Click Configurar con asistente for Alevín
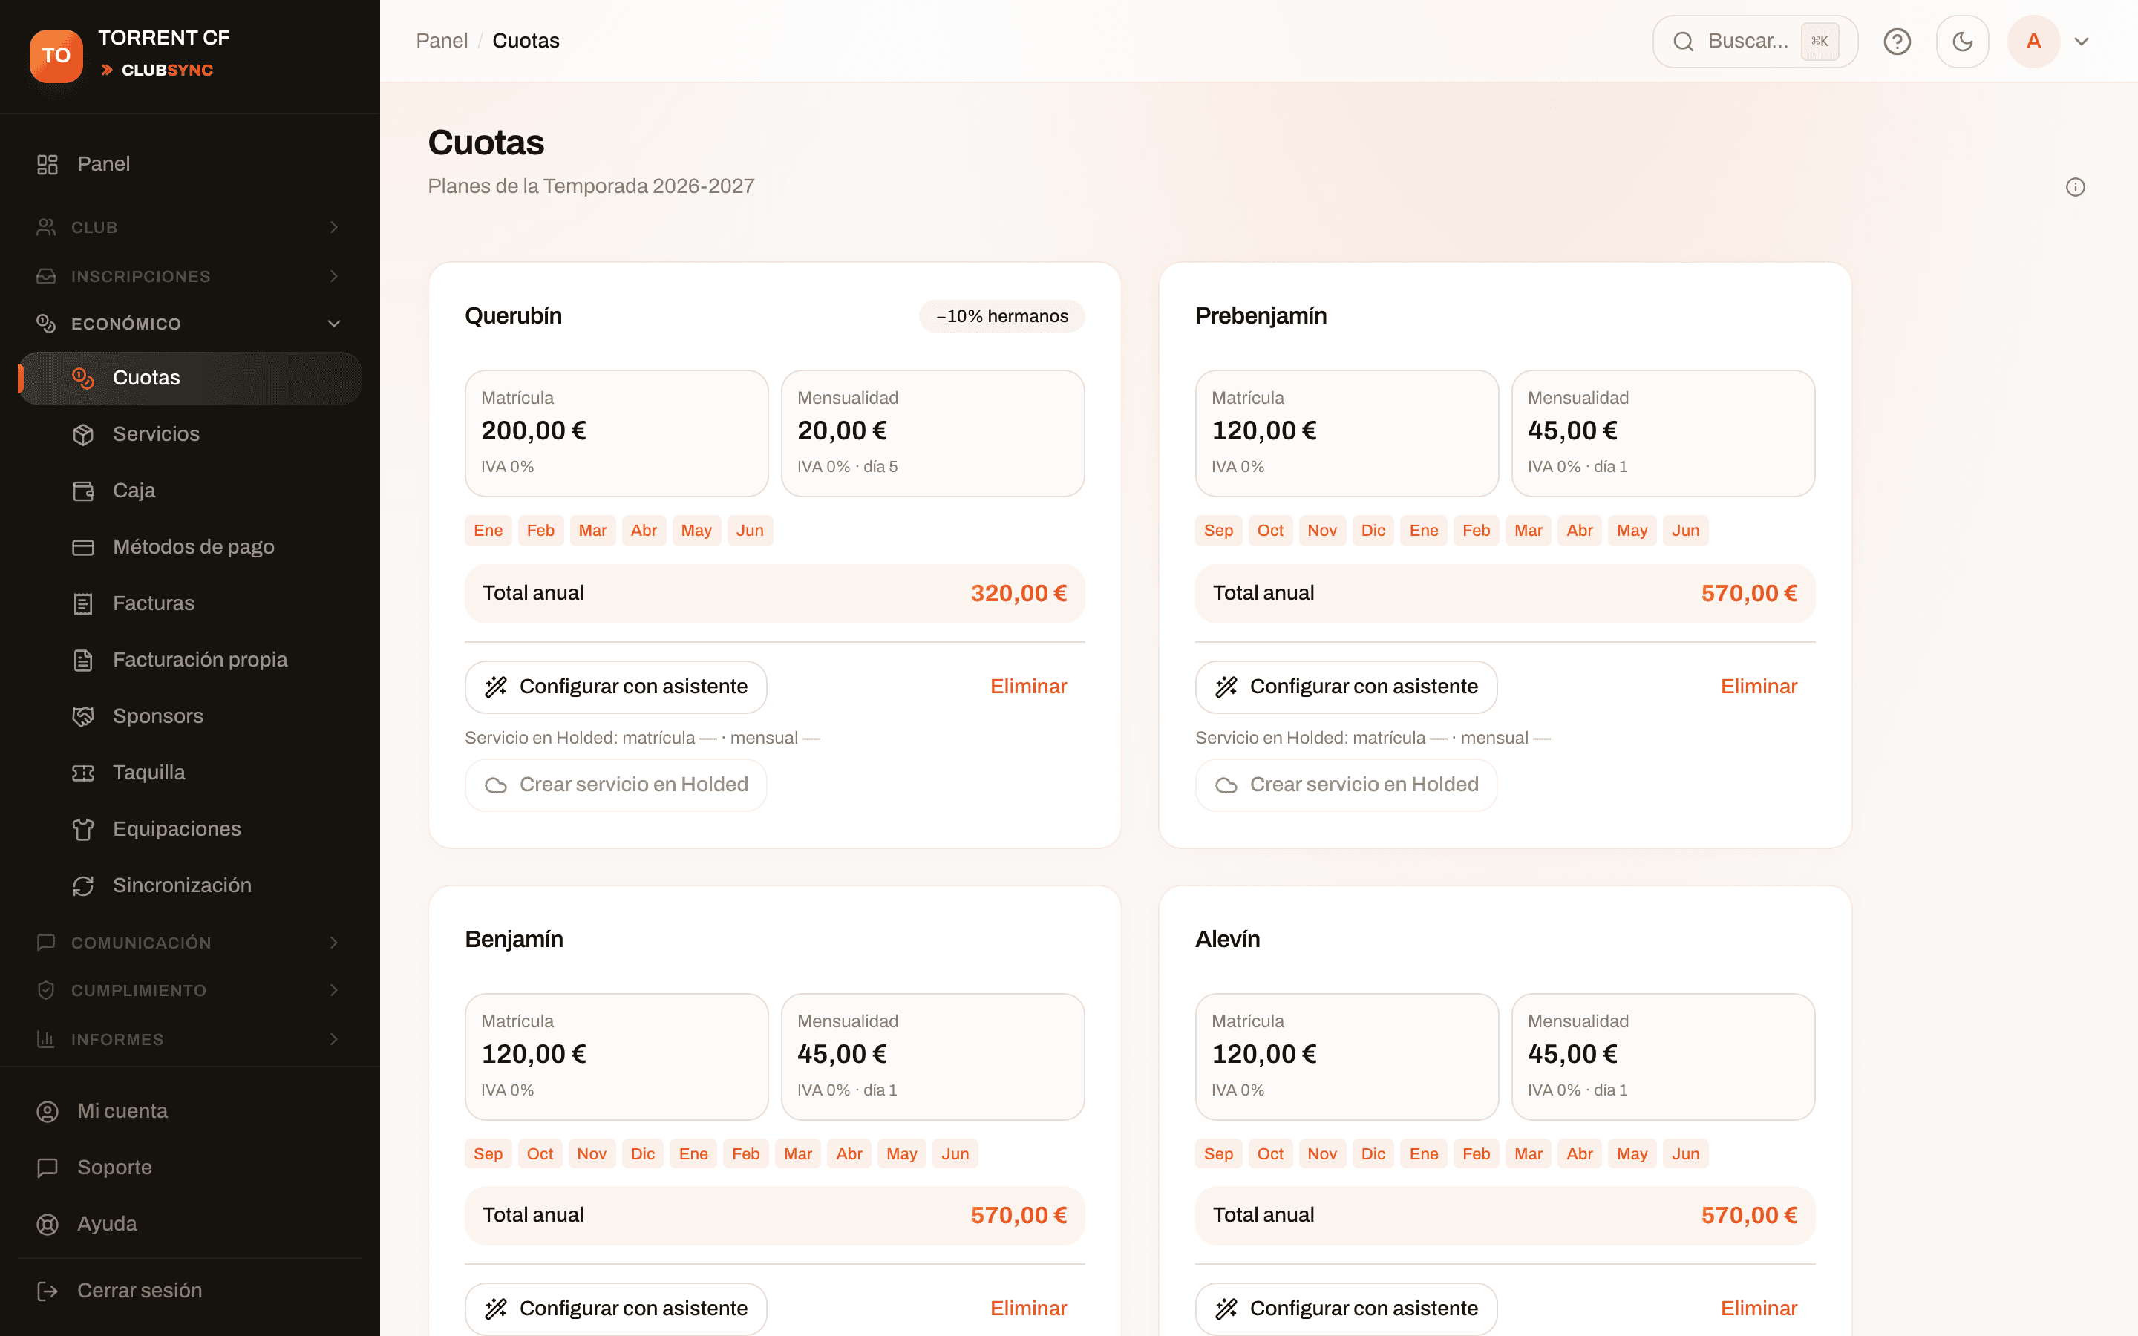Screen dimensions: 2138x1336 (x=1347, y=1309)
